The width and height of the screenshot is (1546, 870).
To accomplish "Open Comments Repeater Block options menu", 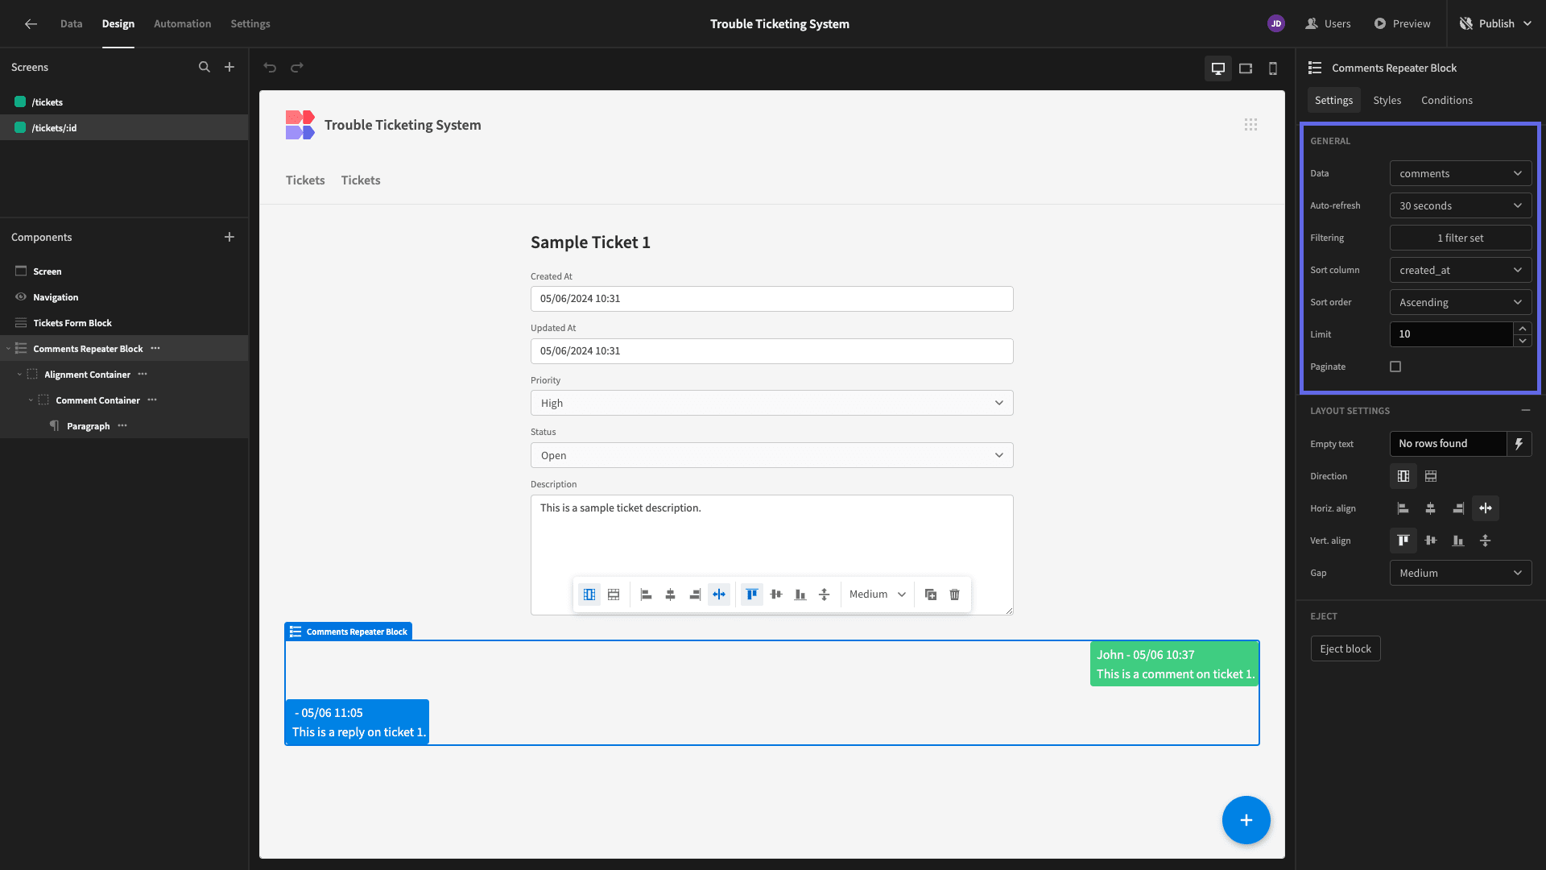I will [155, 348].
